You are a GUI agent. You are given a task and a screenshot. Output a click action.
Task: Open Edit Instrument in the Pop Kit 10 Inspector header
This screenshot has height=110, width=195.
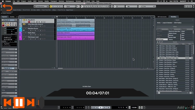16,20
